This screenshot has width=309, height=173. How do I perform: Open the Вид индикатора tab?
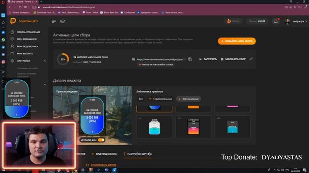click(x=104, y=154)
